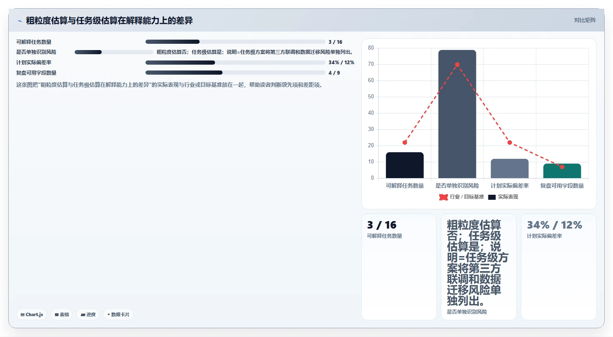Viewport: 613px width, 337px height.
Task: Click the red dashed 行业 / 目标基准 legend swatch
Action: 443,197
